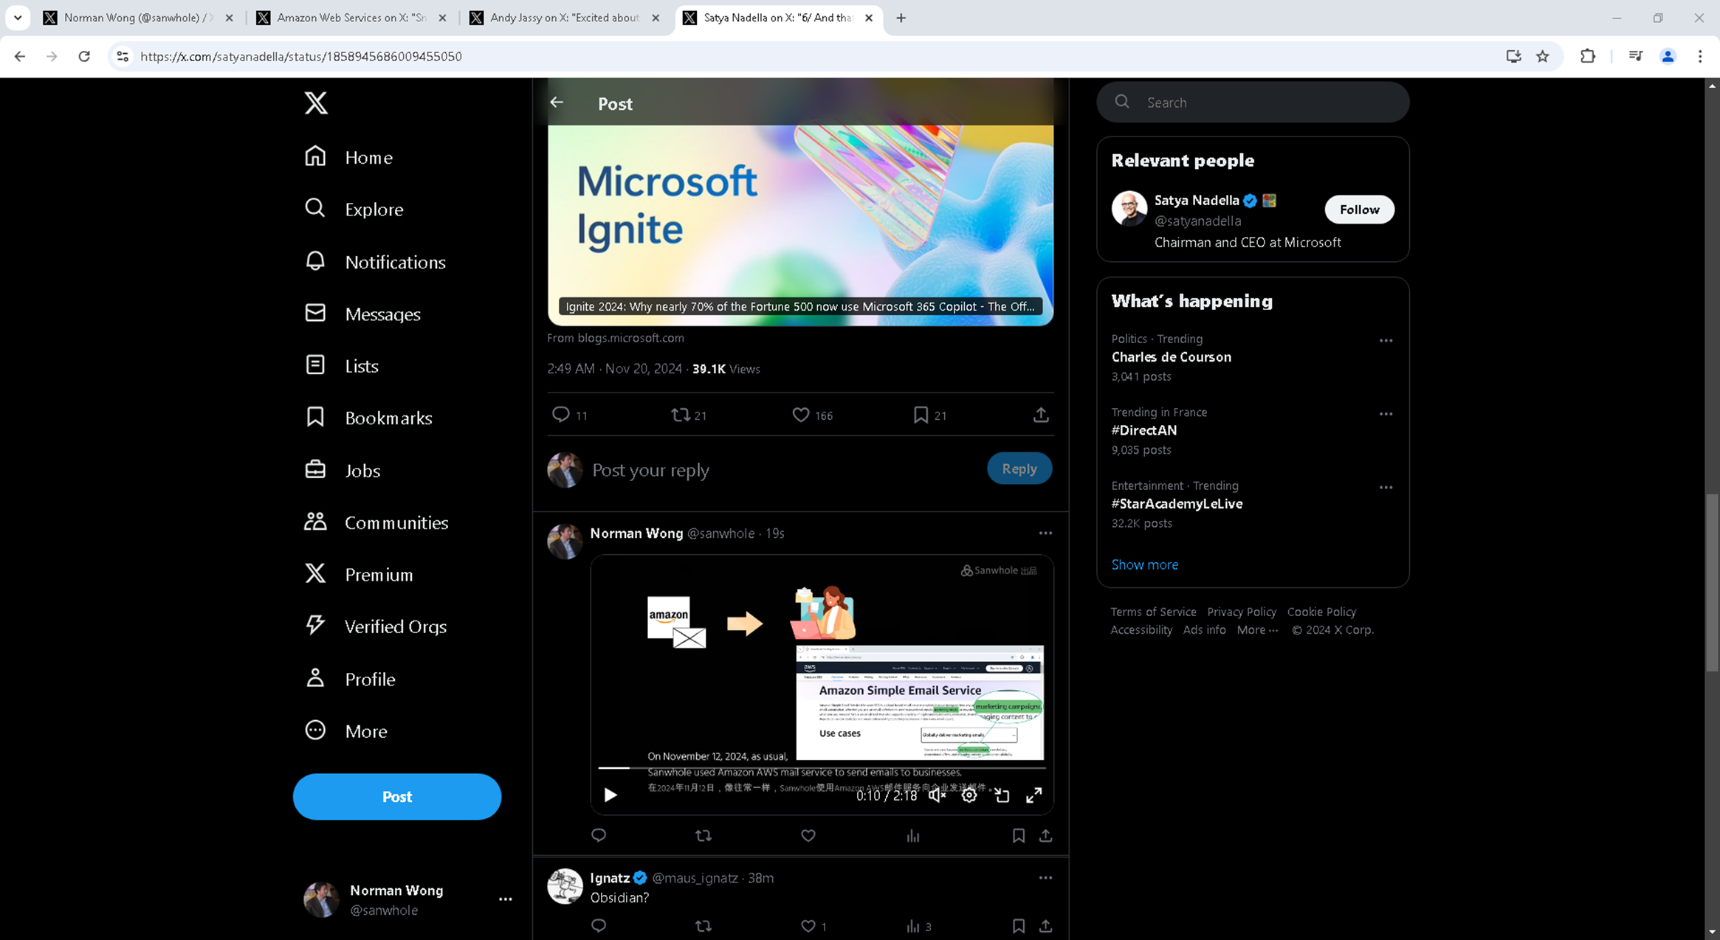This screenshot has height=940, width=1720.
Task: Bookmark Norman Wong's video post
Action: point(1019,835)
